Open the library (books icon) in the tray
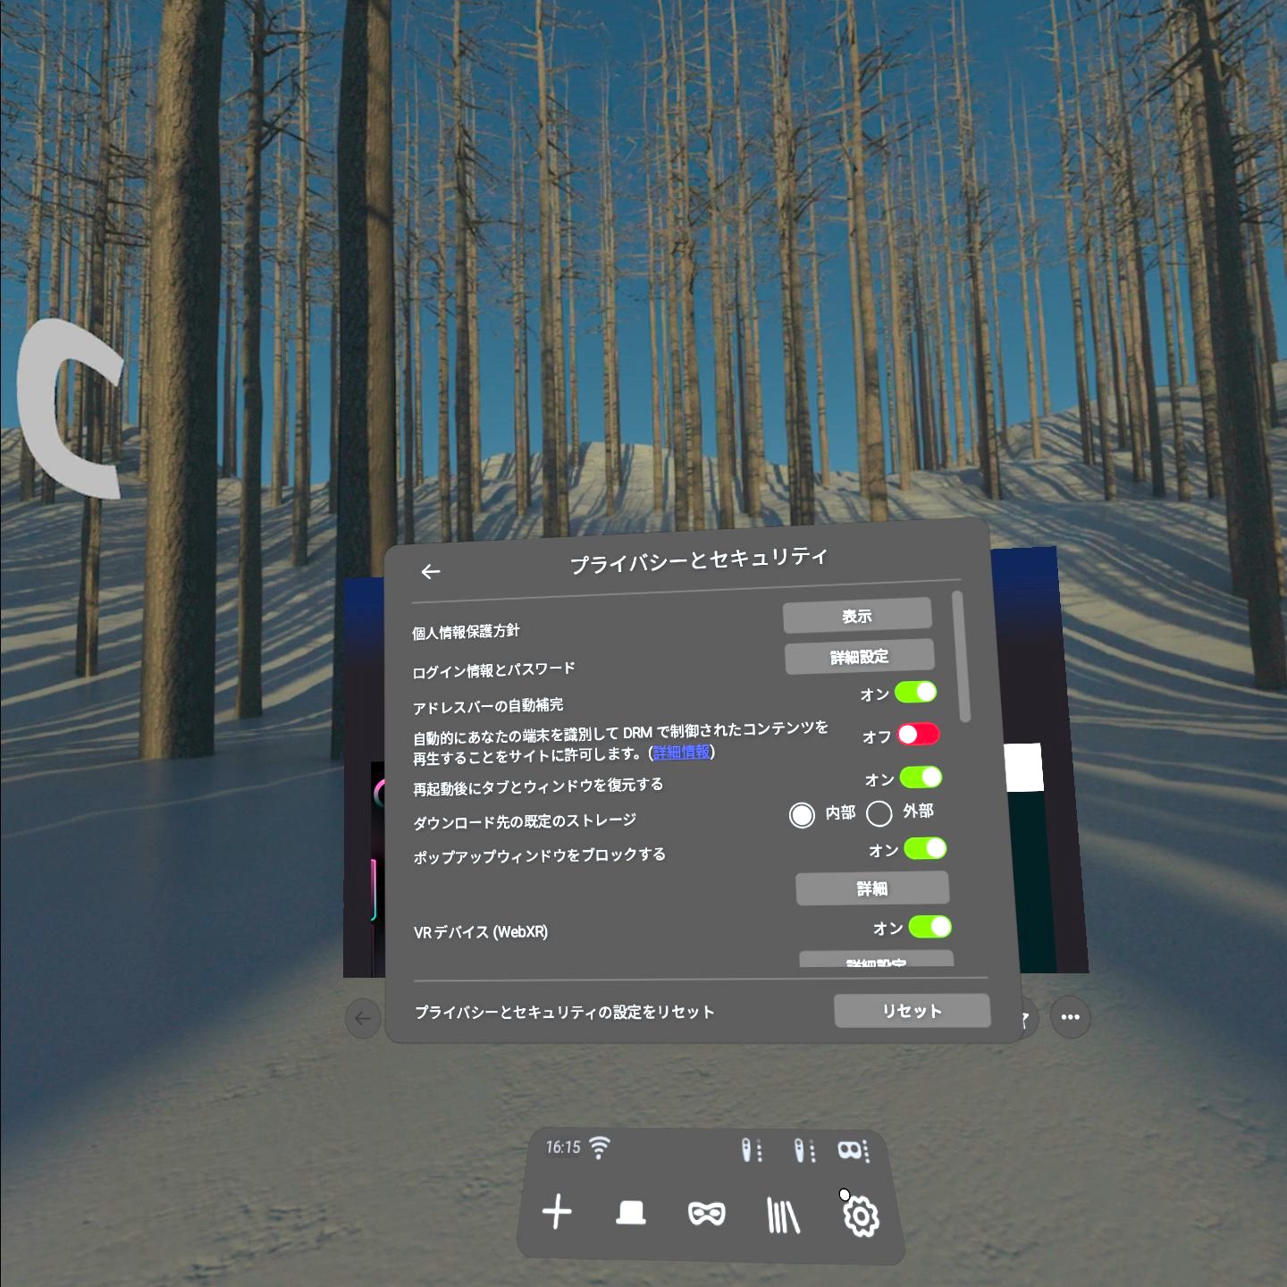 tap(783, 1215)
